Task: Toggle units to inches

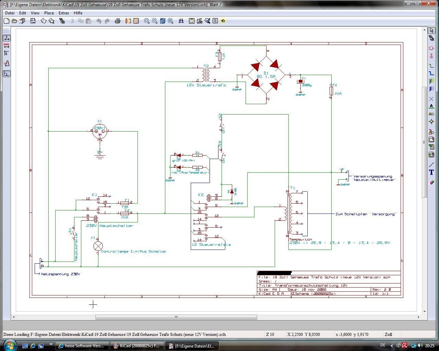Action: [x=6, y=38]
